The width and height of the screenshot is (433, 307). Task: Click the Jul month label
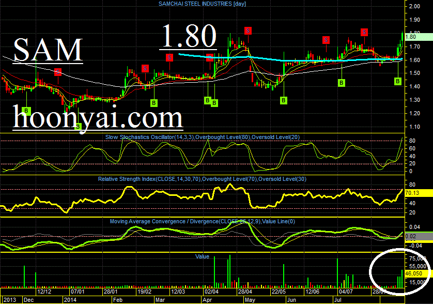pyautogui.click(x=338, y=300)
